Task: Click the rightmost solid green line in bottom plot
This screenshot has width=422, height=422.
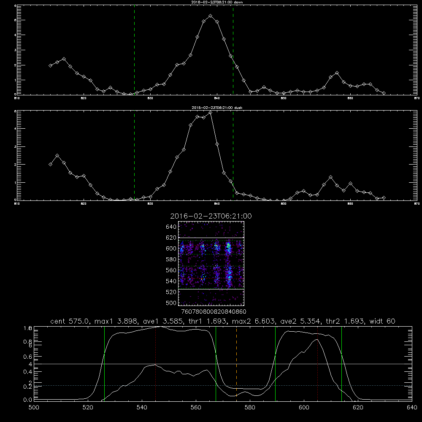Action: pos(341,363)
